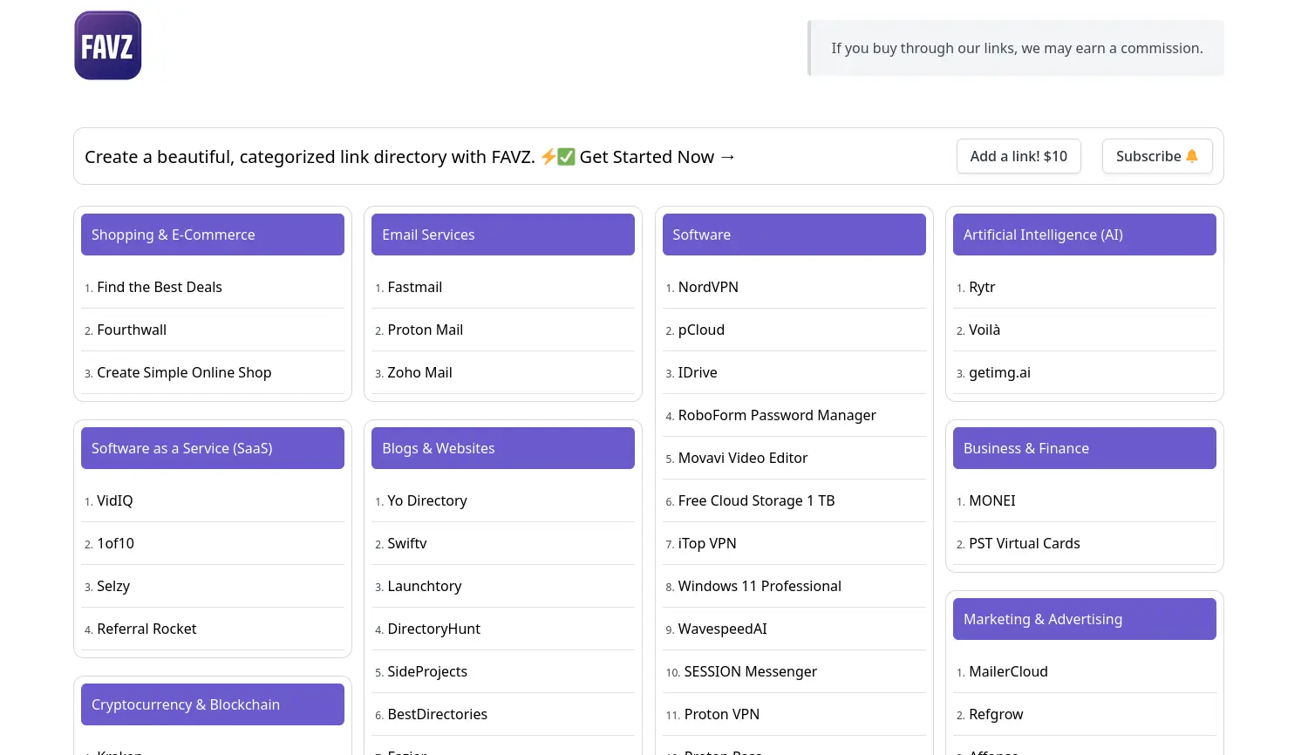Click the affiliate commission notice box
This screenshot has width=1308, height=755.
point(1016,48)
